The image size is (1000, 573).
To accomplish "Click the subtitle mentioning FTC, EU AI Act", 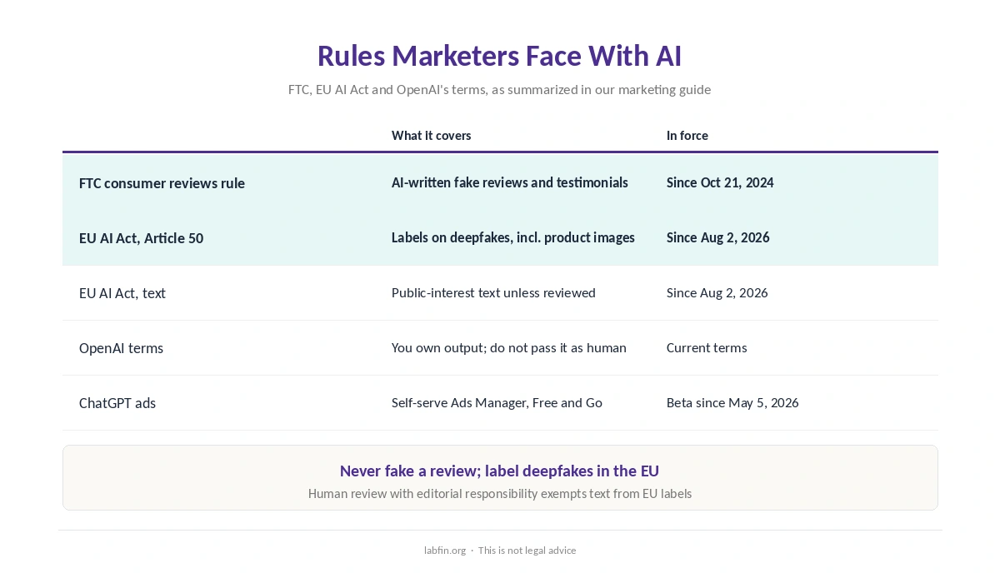I will [500, 89].
